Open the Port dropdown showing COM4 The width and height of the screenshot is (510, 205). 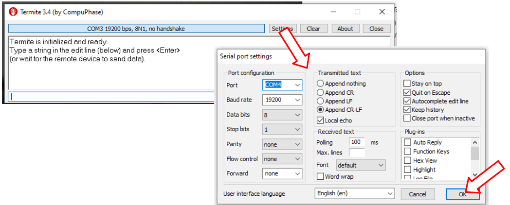tap(282, 85)
